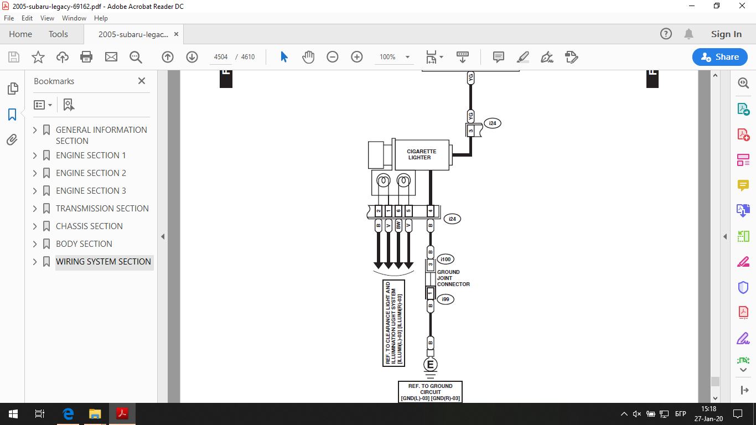
Task: Toggle the Bookmarks navigation panel icon
Action: (x=12, y=115)
